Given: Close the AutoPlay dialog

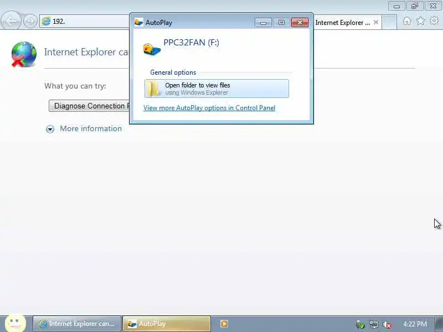Looking at the screenshot, I should pos(300,22).
